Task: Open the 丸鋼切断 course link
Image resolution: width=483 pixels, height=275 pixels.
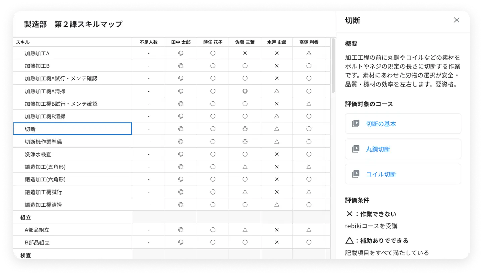Action: [378, 149]
